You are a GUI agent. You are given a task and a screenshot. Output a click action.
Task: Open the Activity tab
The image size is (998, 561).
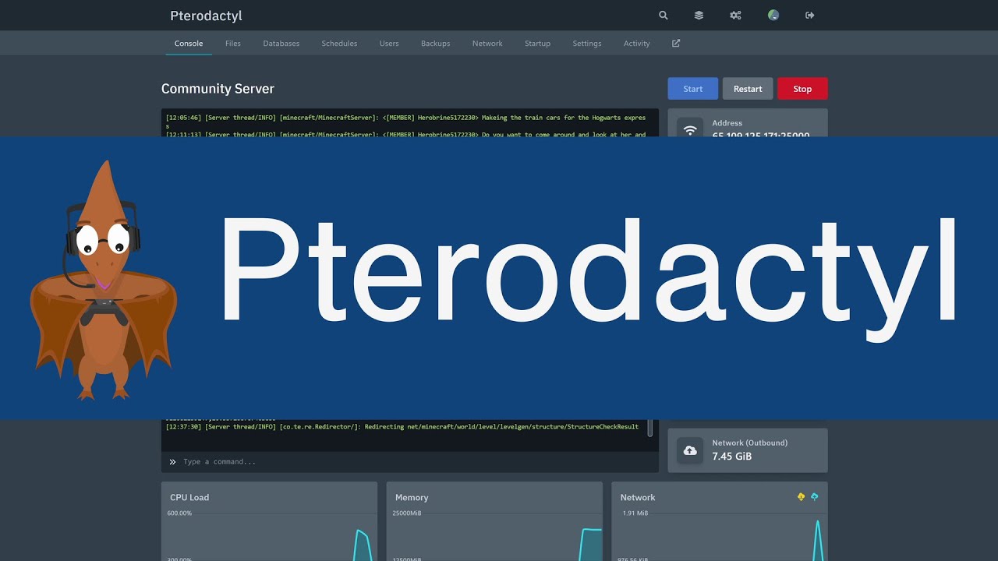coord(636,44)
